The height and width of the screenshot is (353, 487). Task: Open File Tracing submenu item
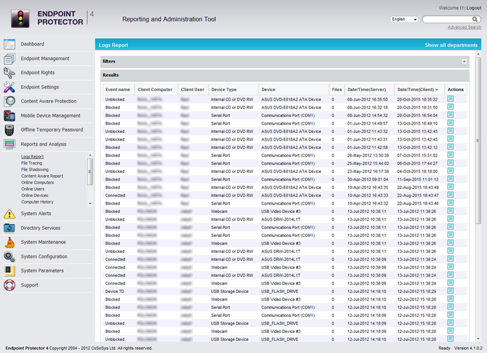point(32,163)
